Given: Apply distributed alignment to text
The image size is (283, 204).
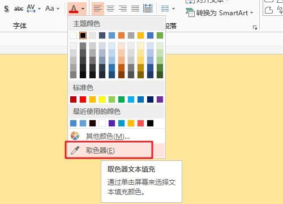Looking at the screenshot, I should point(148,8).
